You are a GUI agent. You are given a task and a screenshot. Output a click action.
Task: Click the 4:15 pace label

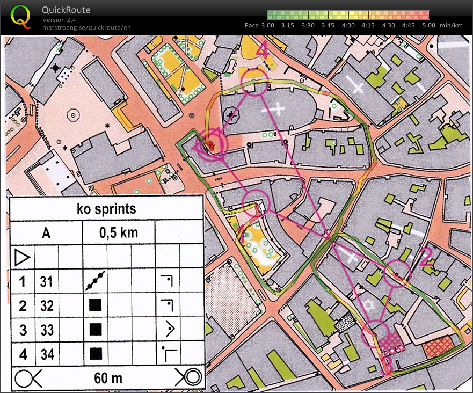368,25
